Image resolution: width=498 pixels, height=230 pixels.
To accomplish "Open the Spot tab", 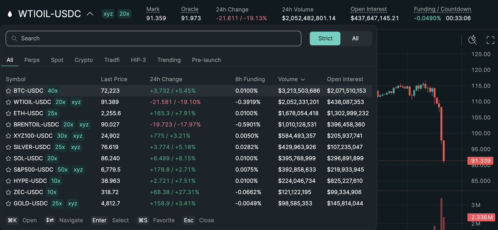I will pos(57,60).
